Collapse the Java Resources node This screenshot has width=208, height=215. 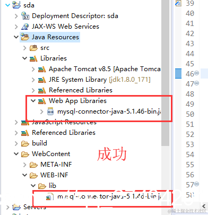16,37
